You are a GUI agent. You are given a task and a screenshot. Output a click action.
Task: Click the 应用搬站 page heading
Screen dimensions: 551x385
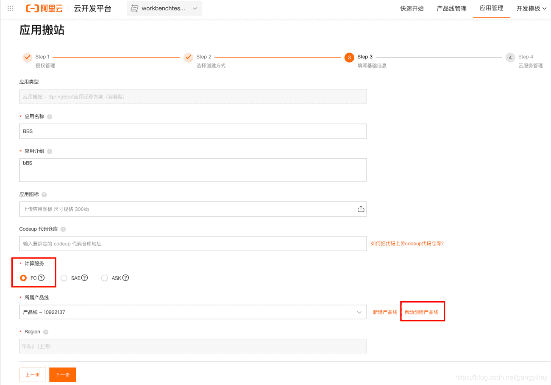pyautogui.click(x=42, y=30)
